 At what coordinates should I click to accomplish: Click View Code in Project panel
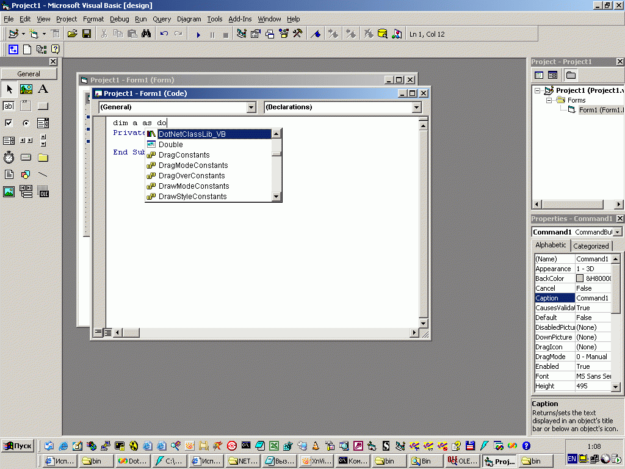[539, 75]
